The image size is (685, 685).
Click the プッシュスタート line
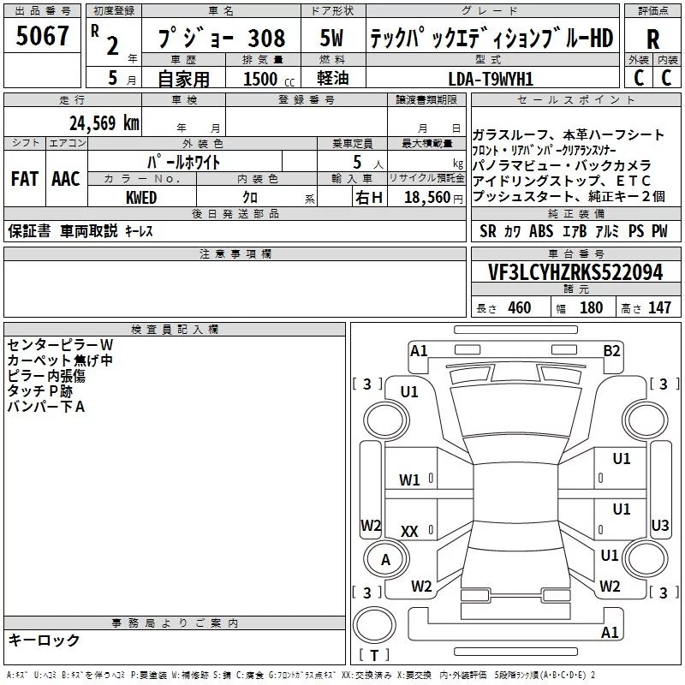pyautogui.click(x=569, y=196)
